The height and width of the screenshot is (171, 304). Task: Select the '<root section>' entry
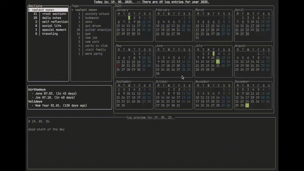54,14
